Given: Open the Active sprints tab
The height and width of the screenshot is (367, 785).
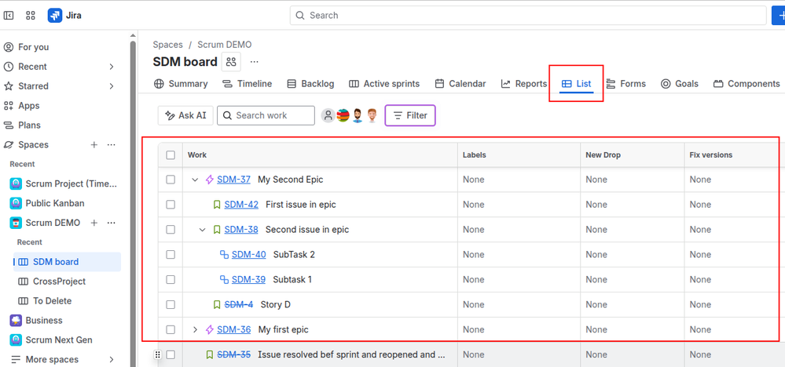Looking at the screenshot, I should pyautogui.click(x=384, y=84).
